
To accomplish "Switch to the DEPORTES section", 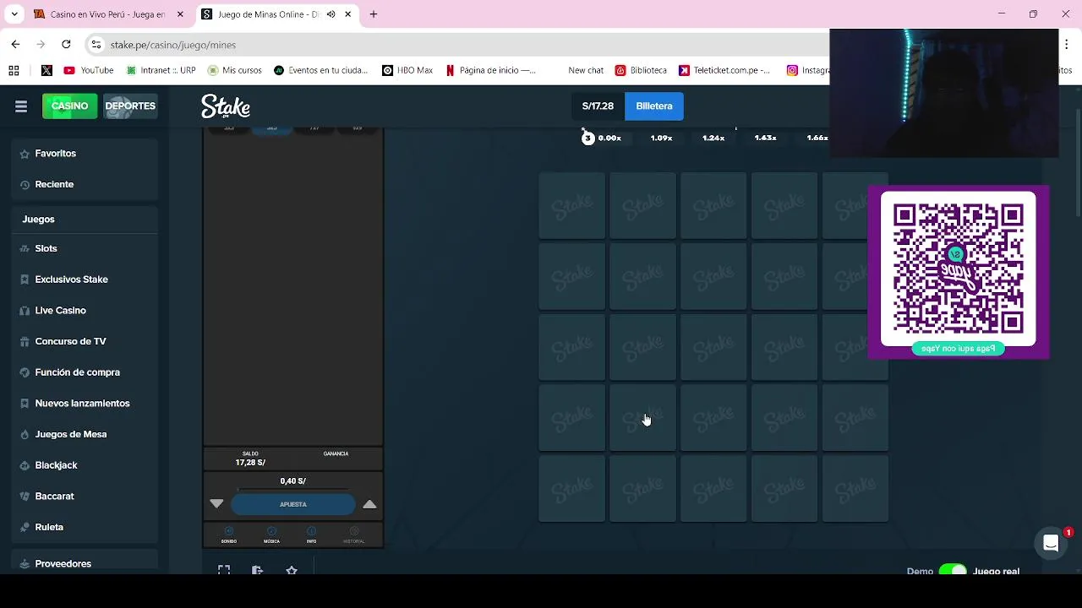I will pyautogui.click(x=130, y=106).
